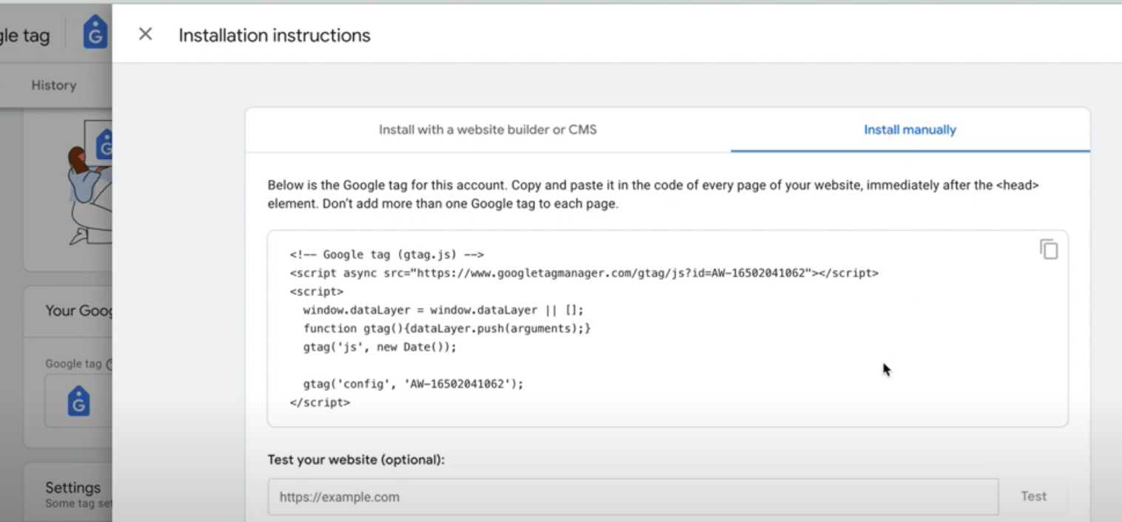Select the Google tag icon card under Your Google tag

pos(78,401)
